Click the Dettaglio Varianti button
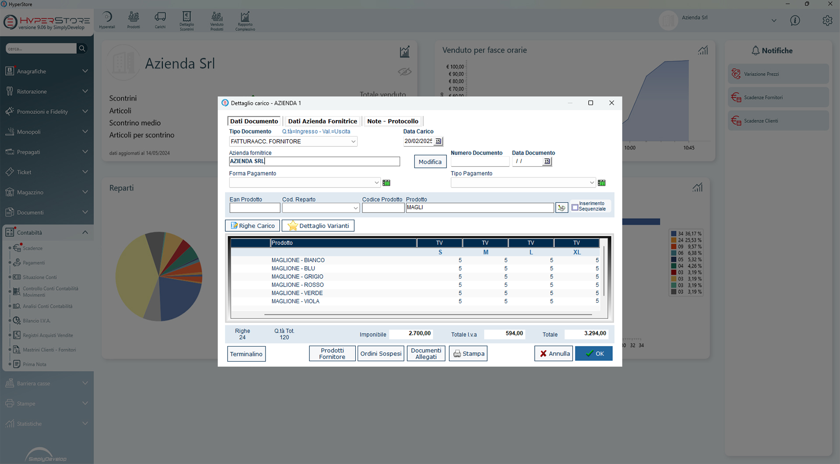Screen dimensions: 840x464 (x=318, y=226)
